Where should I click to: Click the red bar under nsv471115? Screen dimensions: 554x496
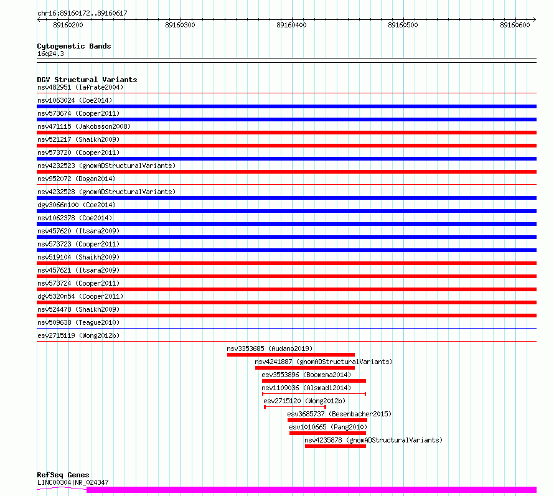click(x=286, y=133)
